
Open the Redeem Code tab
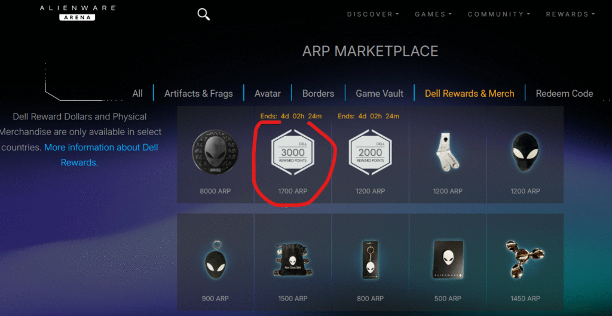click(564, 94)
